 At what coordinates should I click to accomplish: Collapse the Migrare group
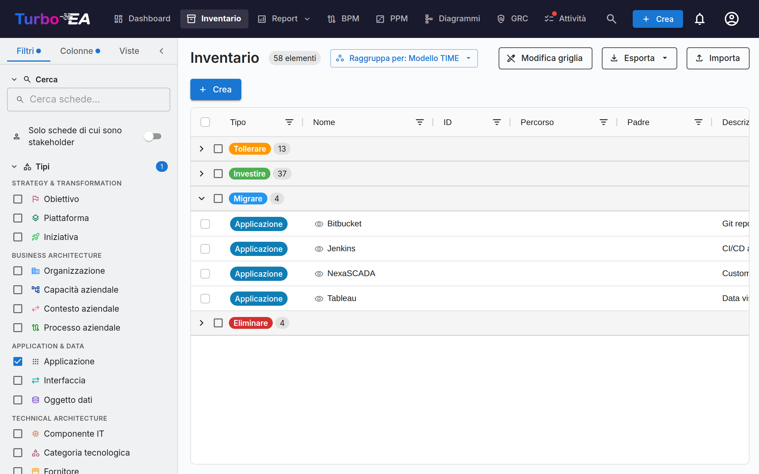tap(202, 199)
